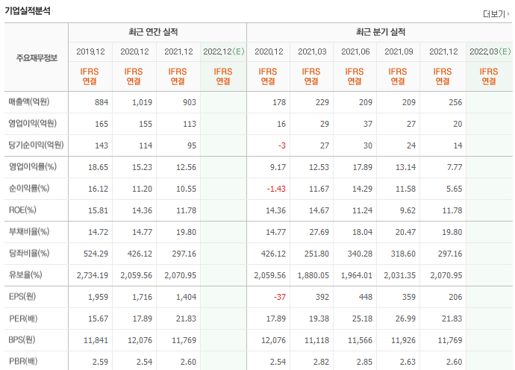Select the BPS value 11,926

point(403,340)
